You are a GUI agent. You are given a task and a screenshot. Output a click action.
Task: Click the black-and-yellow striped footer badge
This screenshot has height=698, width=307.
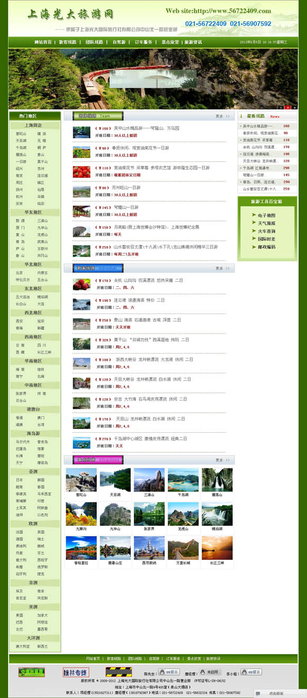(119, 673)
